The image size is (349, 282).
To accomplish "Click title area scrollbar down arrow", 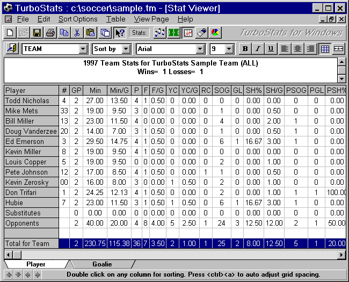I will [341, 78].
